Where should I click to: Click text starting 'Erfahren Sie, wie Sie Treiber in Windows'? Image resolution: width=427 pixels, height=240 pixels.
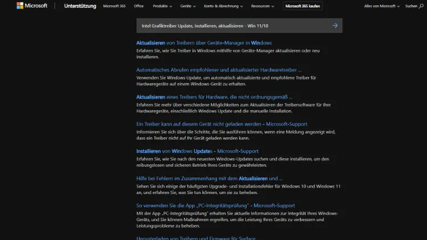coord(228,53)
